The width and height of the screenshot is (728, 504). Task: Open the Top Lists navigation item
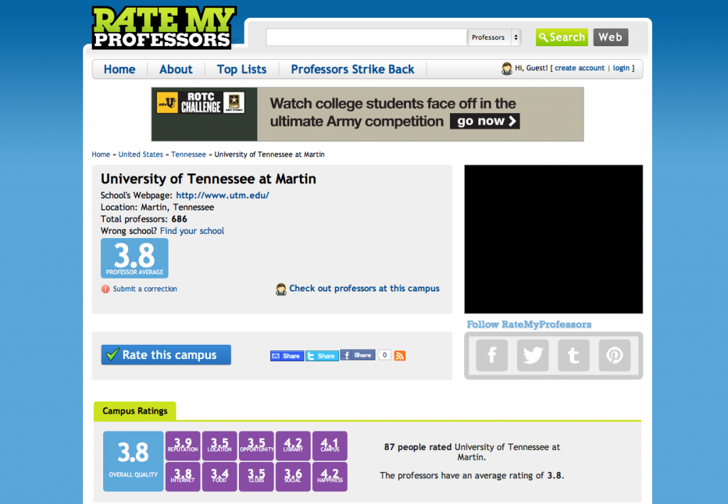[242, 69]
